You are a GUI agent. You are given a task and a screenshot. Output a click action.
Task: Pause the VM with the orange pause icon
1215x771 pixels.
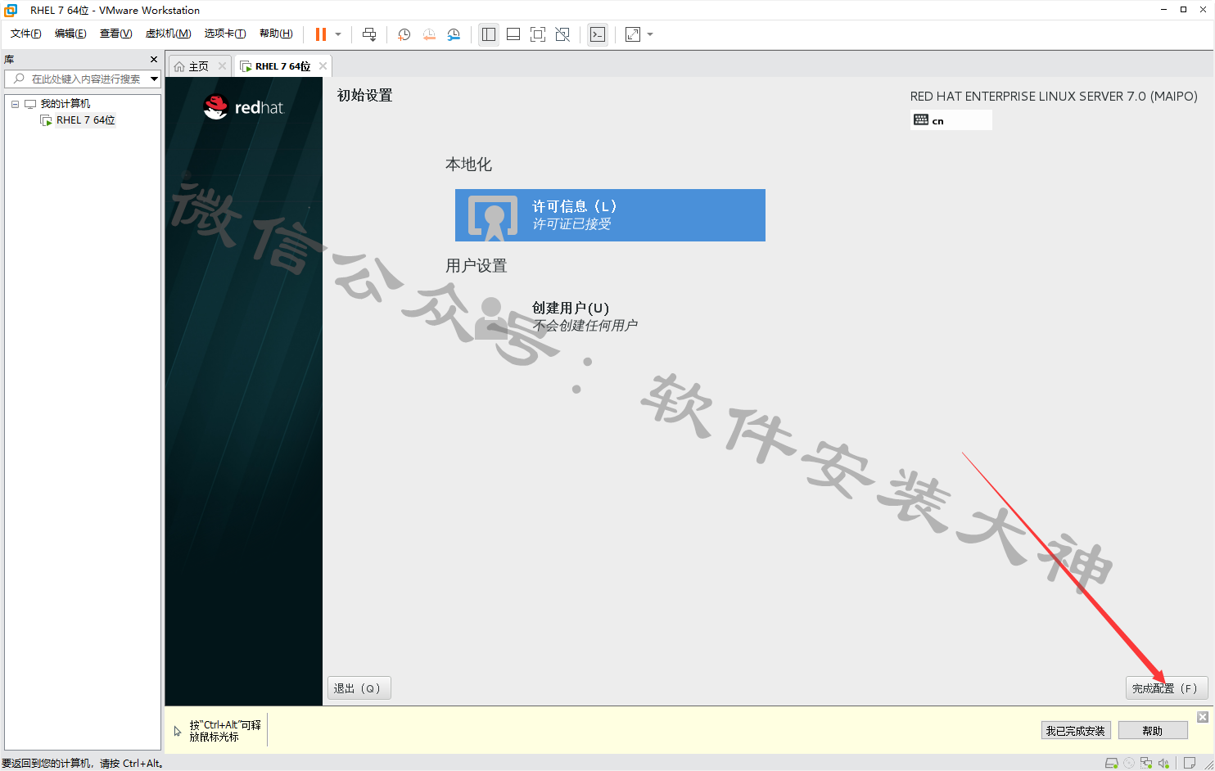[x=321, y=34]
